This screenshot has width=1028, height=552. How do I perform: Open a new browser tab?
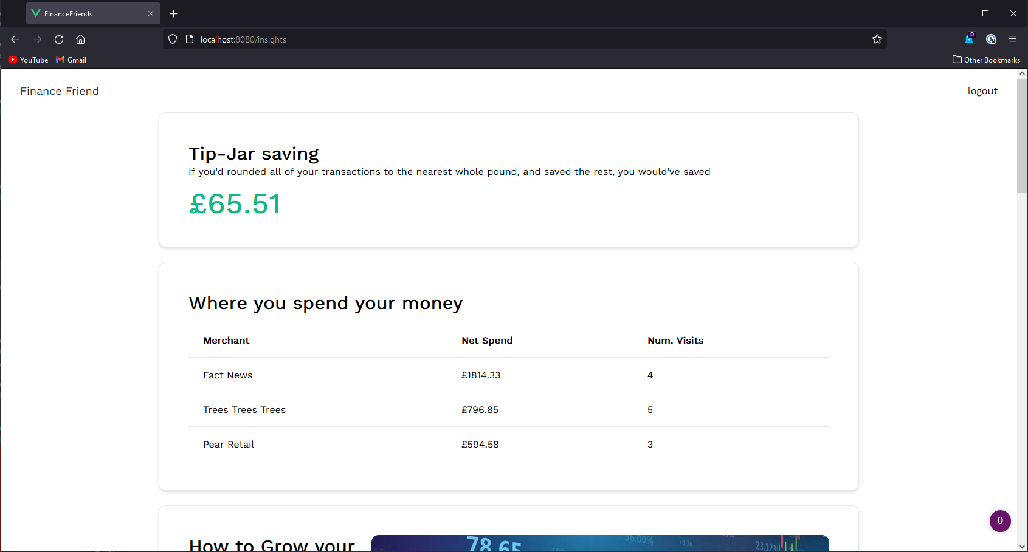click(174, 13)
